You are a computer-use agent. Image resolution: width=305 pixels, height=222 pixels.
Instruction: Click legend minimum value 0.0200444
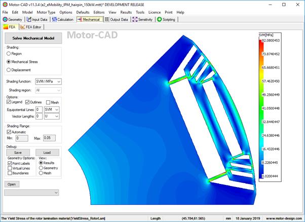[x=270, y=176]
